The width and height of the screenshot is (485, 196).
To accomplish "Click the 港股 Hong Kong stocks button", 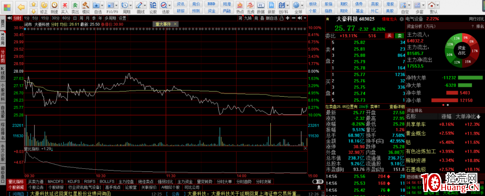I will (x=390, y=4).
